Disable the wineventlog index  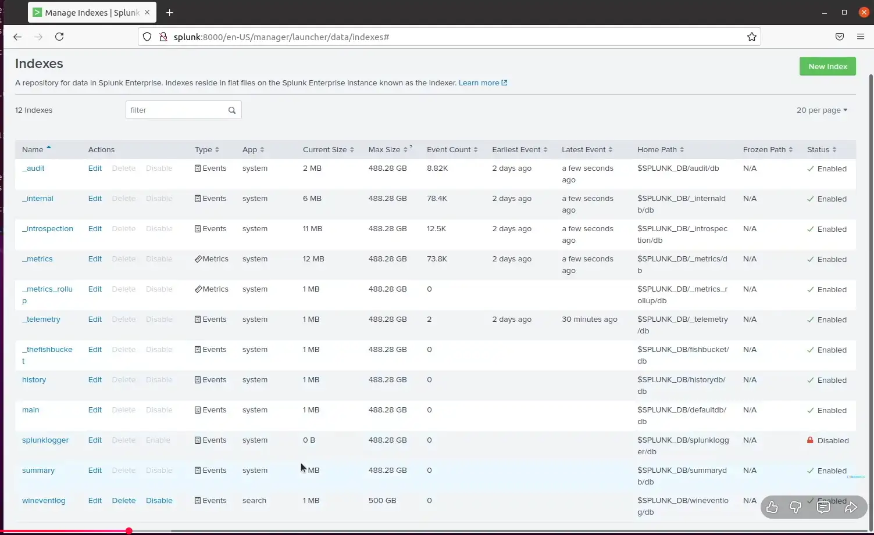(159, 500)
